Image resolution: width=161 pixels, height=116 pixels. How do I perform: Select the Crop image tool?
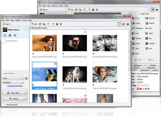coord(137,18)
